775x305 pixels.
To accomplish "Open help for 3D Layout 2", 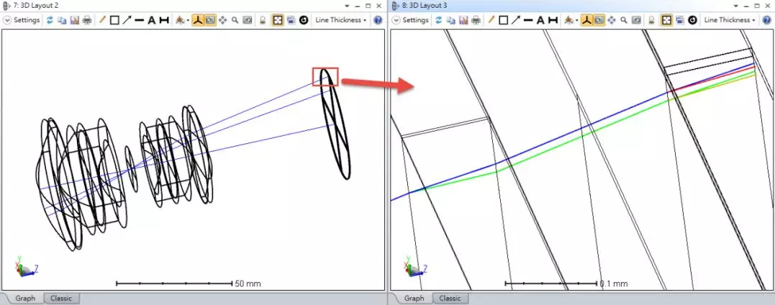I will [x=378, y=20].
